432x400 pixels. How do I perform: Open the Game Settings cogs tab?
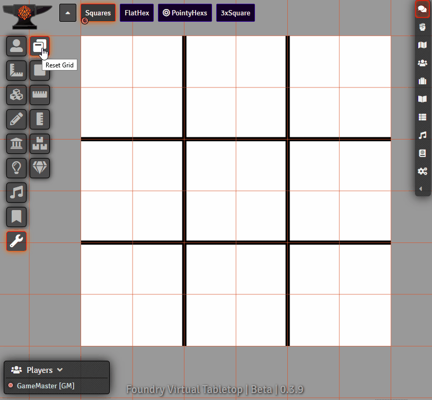(422, 171)
